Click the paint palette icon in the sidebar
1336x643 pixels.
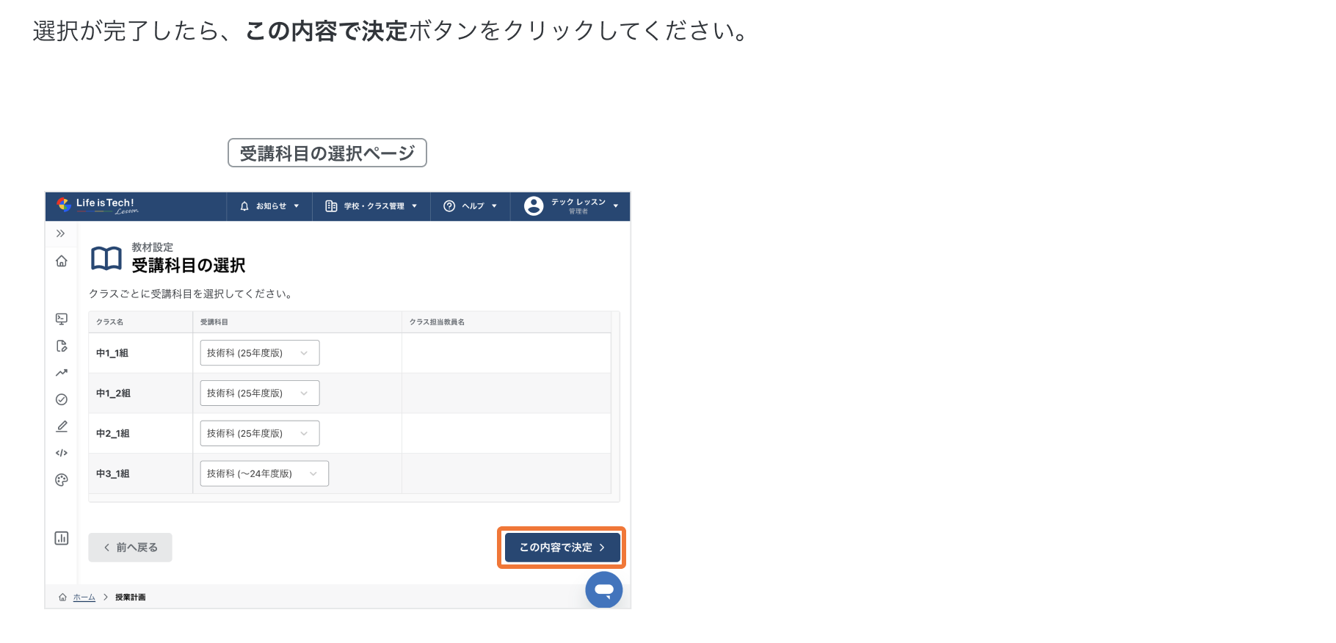coord(62,480)
